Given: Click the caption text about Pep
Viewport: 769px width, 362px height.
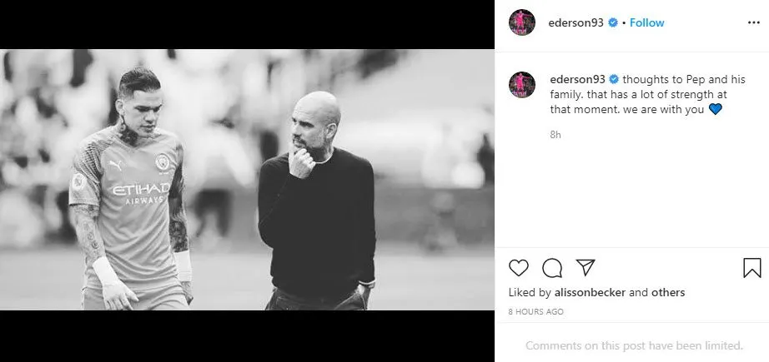Looking at the screenshot, I should (647, 94).
